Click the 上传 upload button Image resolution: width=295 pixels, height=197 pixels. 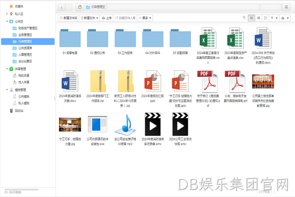click(107, 18)
